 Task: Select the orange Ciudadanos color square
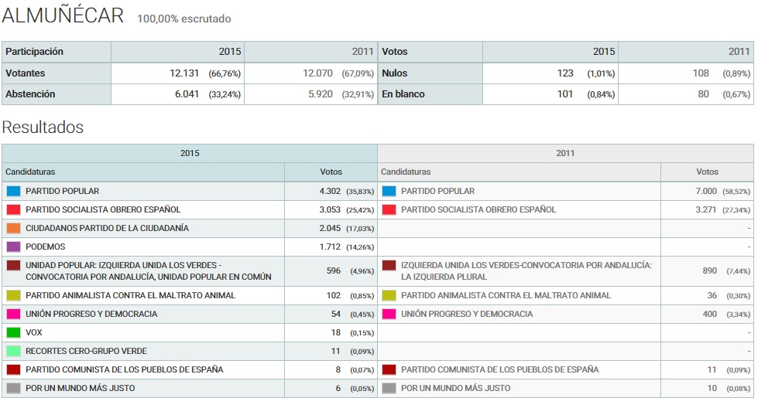click(13, 228)
